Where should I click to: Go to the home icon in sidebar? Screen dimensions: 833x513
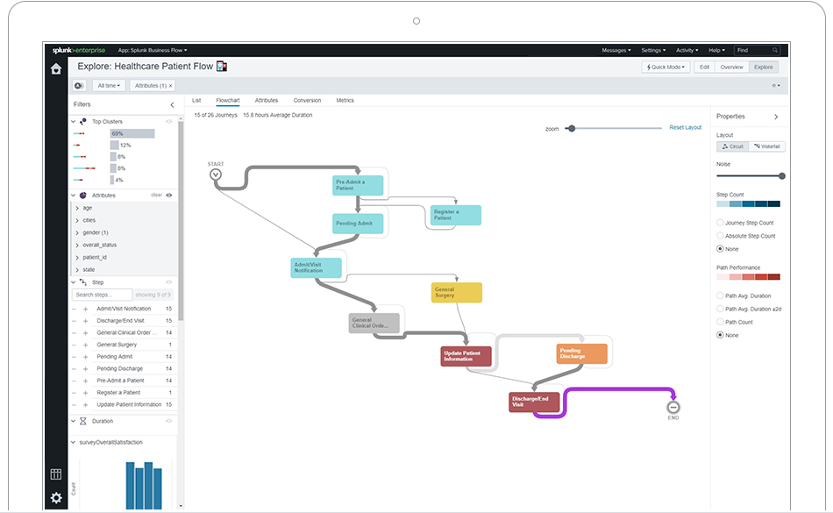(x=56, y=69)
